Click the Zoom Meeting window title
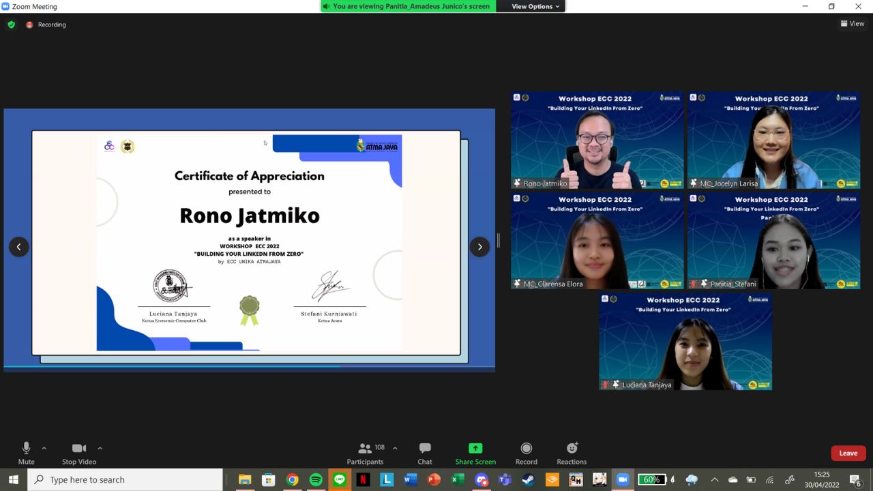Viewport: 873px width, 491px height. (35, 6)
